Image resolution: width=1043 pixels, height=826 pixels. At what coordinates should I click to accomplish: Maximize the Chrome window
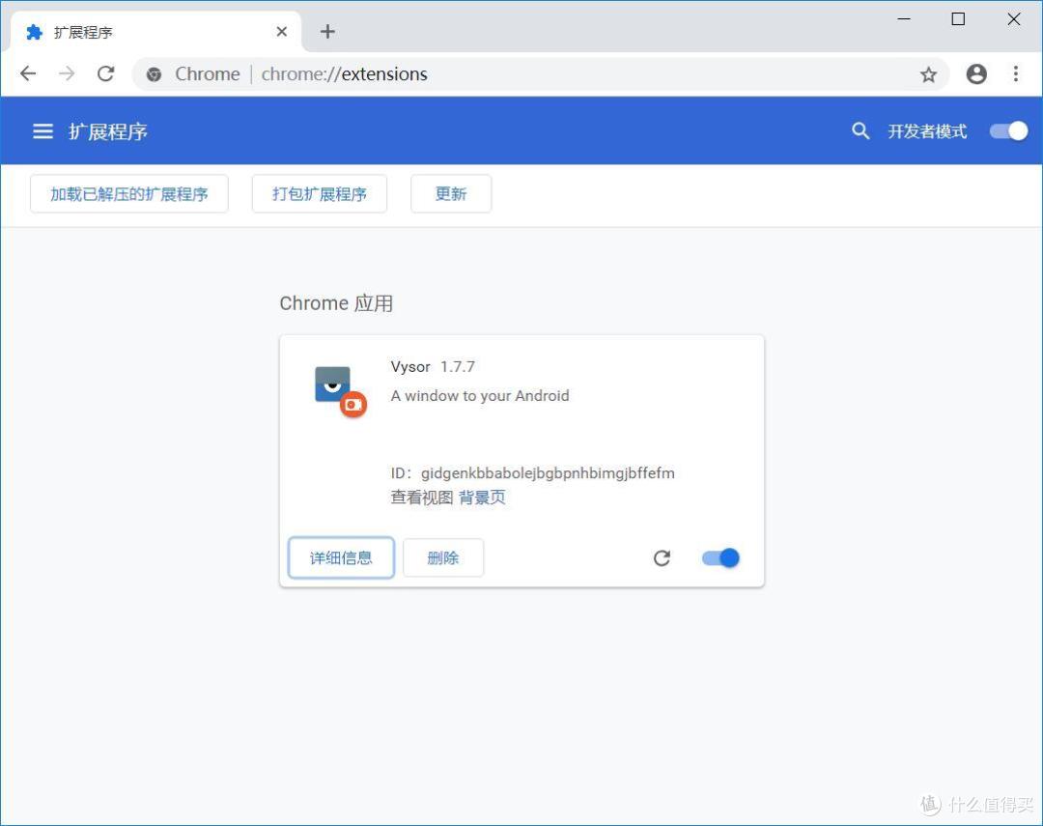[958, 19]
